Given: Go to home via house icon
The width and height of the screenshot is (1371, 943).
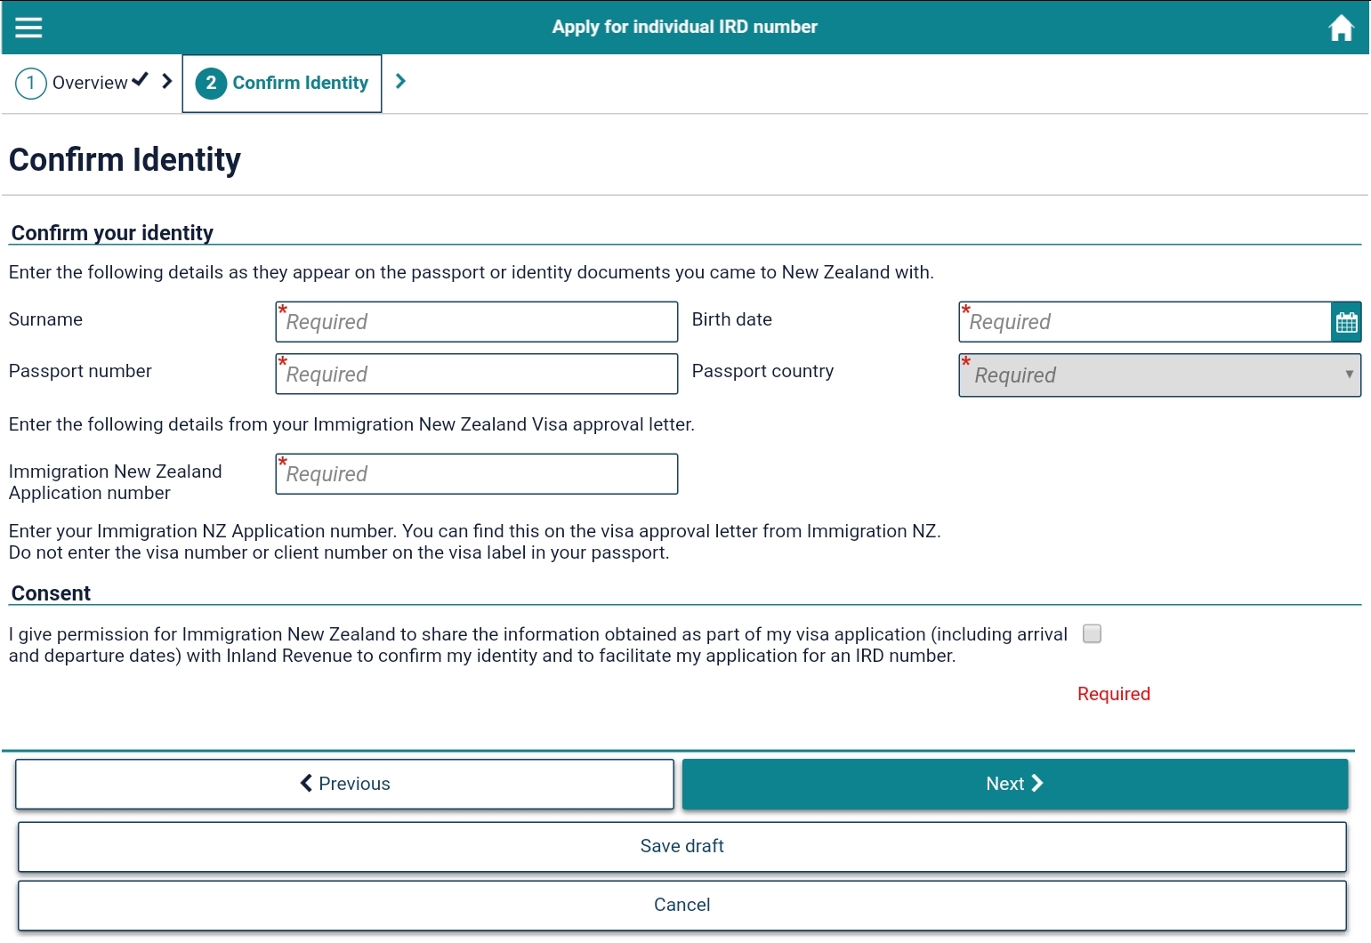Looking at the screenshot, I should [1341, 28].
